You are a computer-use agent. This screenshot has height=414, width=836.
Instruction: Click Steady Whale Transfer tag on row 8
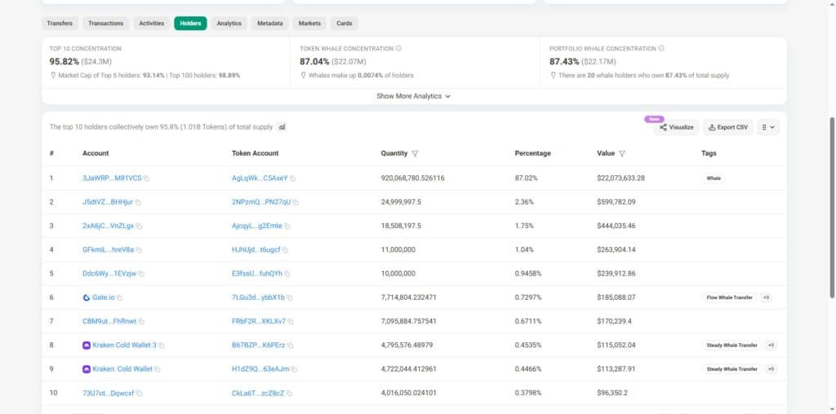[x=731, y=346]
